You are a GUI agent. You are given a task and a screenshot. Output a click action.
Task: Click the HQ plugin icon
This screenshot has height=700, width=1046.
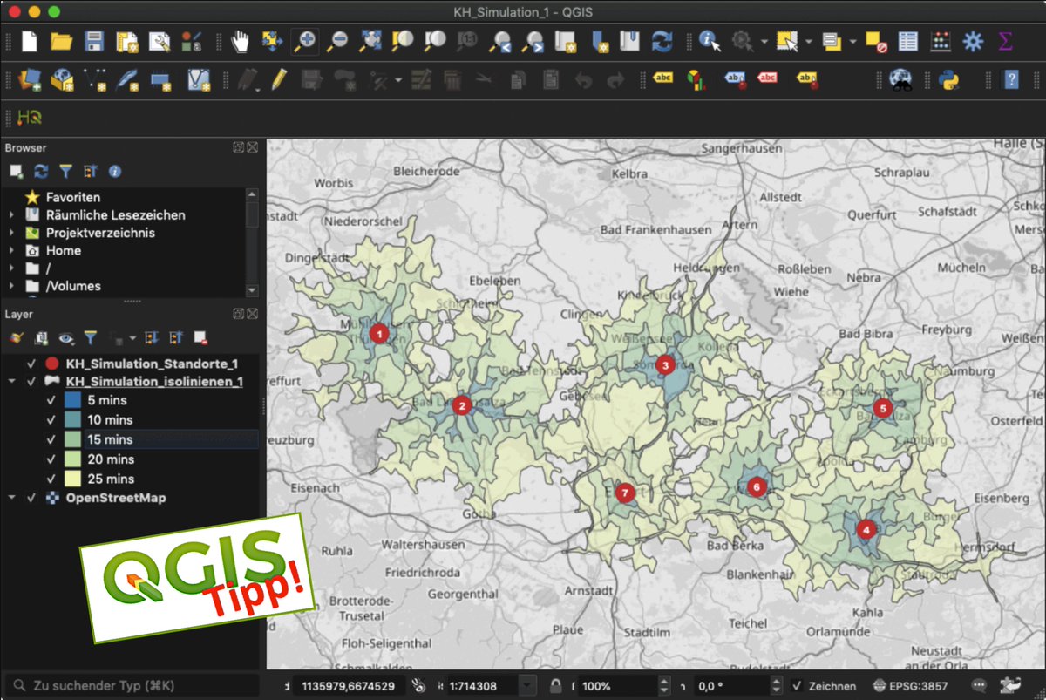pyautogui.click(x=30, y=117)
